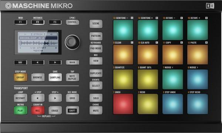Tap yellow pad 6 Quant 50%
This screenshot has width=222, height=133.
148,79
